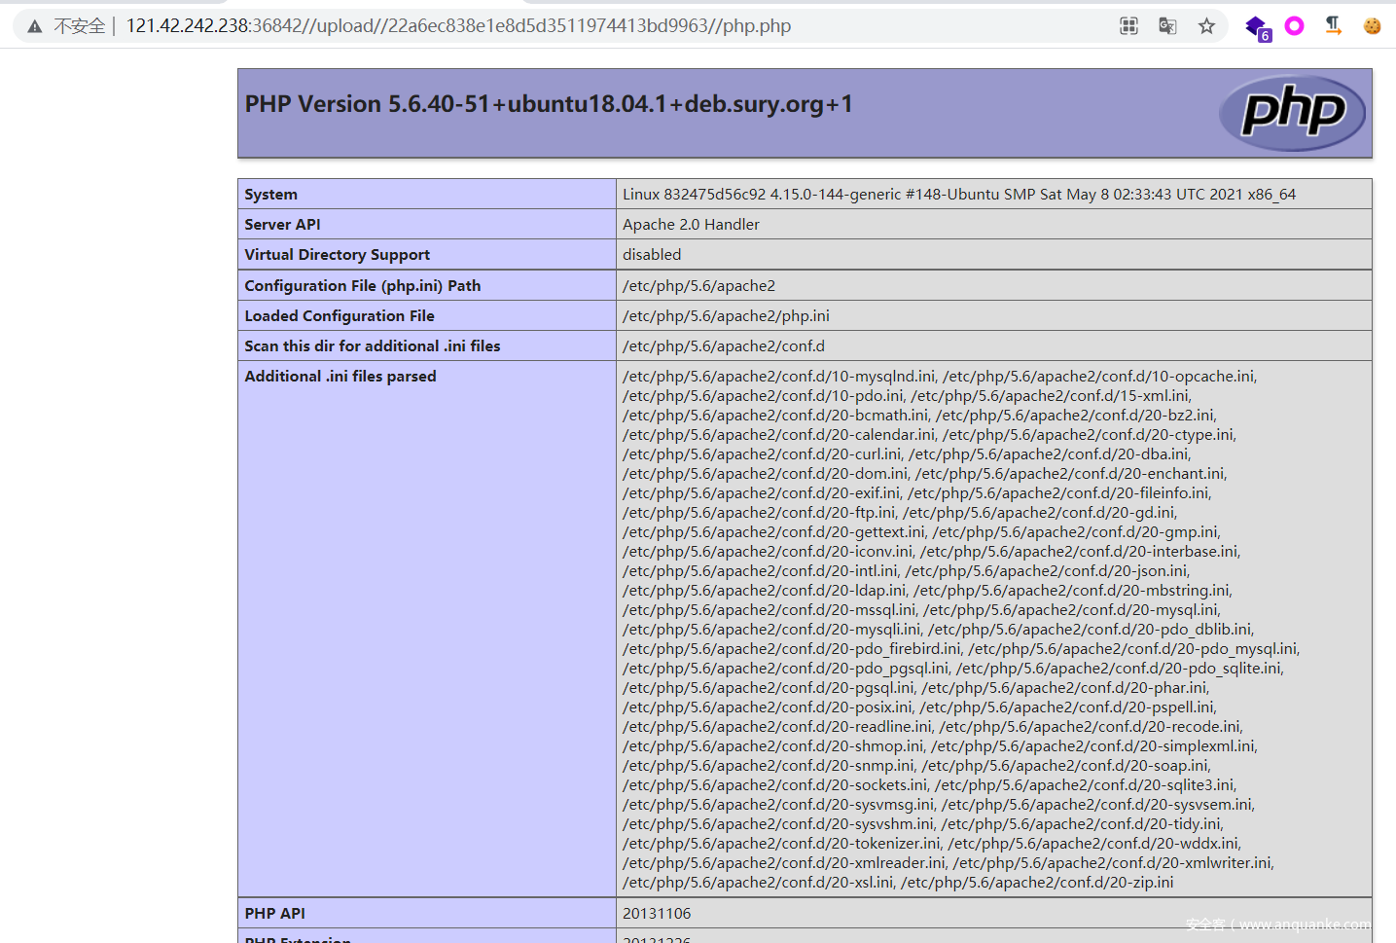Select the /etc/php/5.6/apache2/conf.d scan dir value
Viewport: 1396px width, 943px height.
(724, 346)
